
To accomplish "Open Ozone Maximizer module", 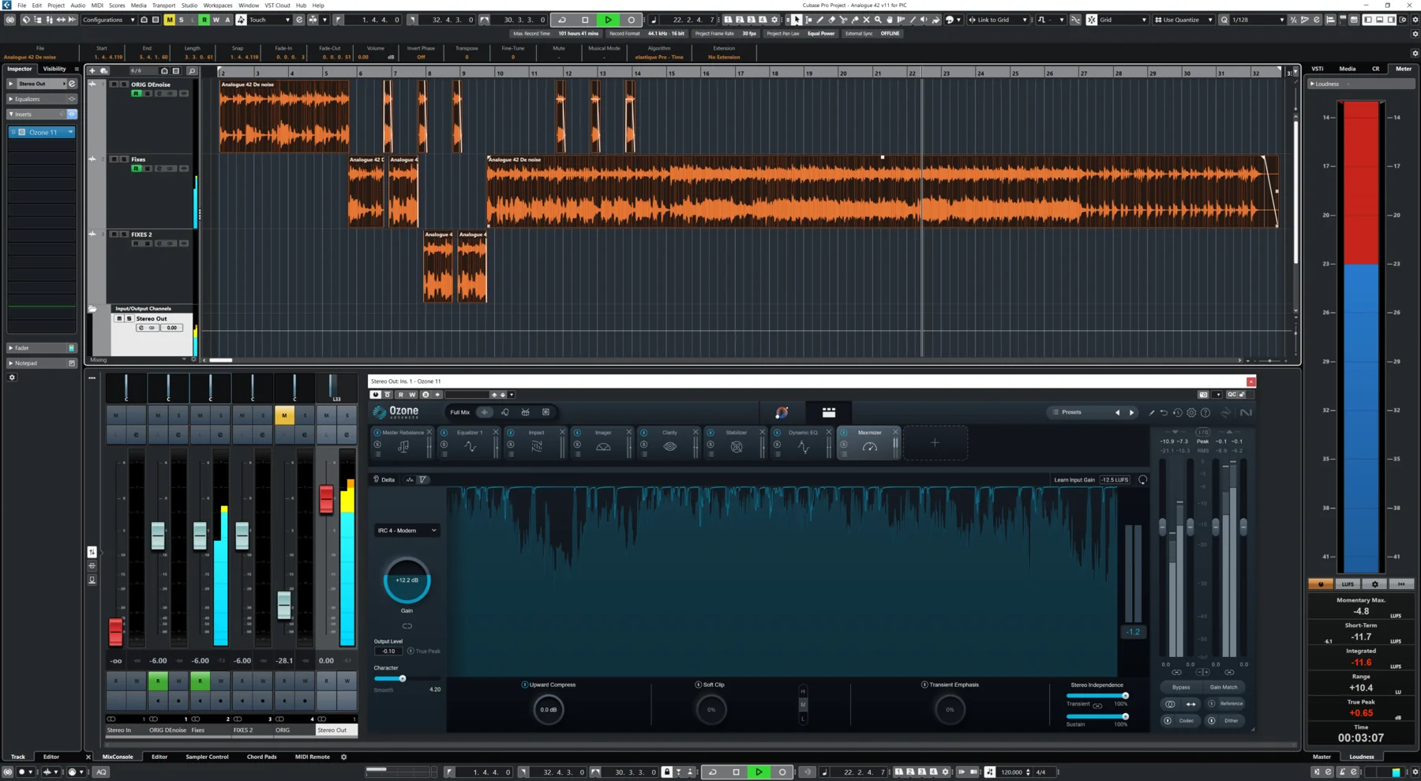I will pos(869,443).
